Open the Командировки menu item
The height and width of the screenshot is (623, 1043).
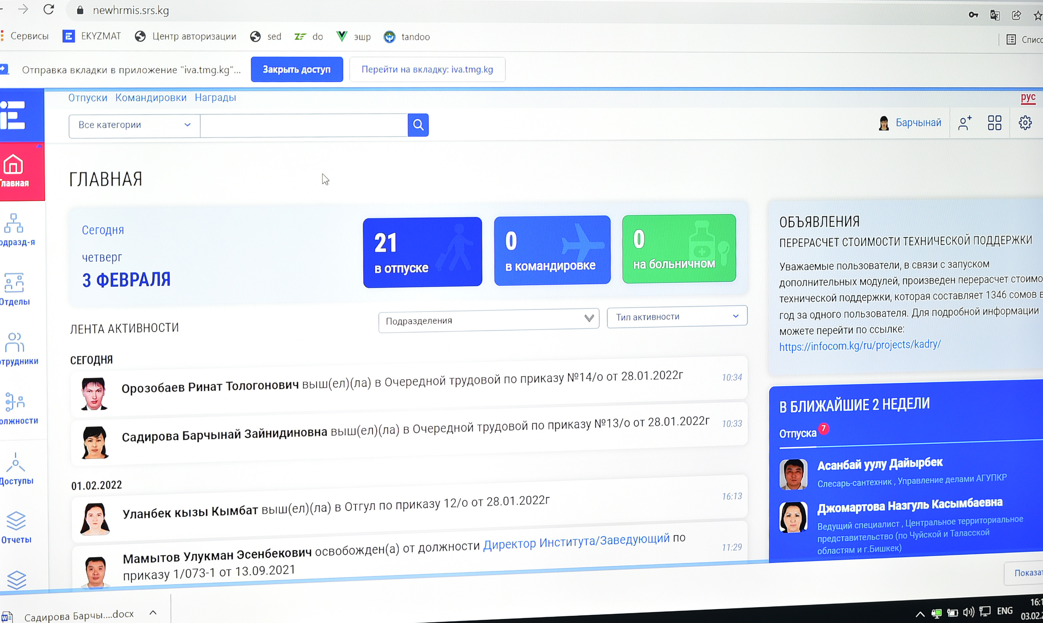(x=151, y=97)
